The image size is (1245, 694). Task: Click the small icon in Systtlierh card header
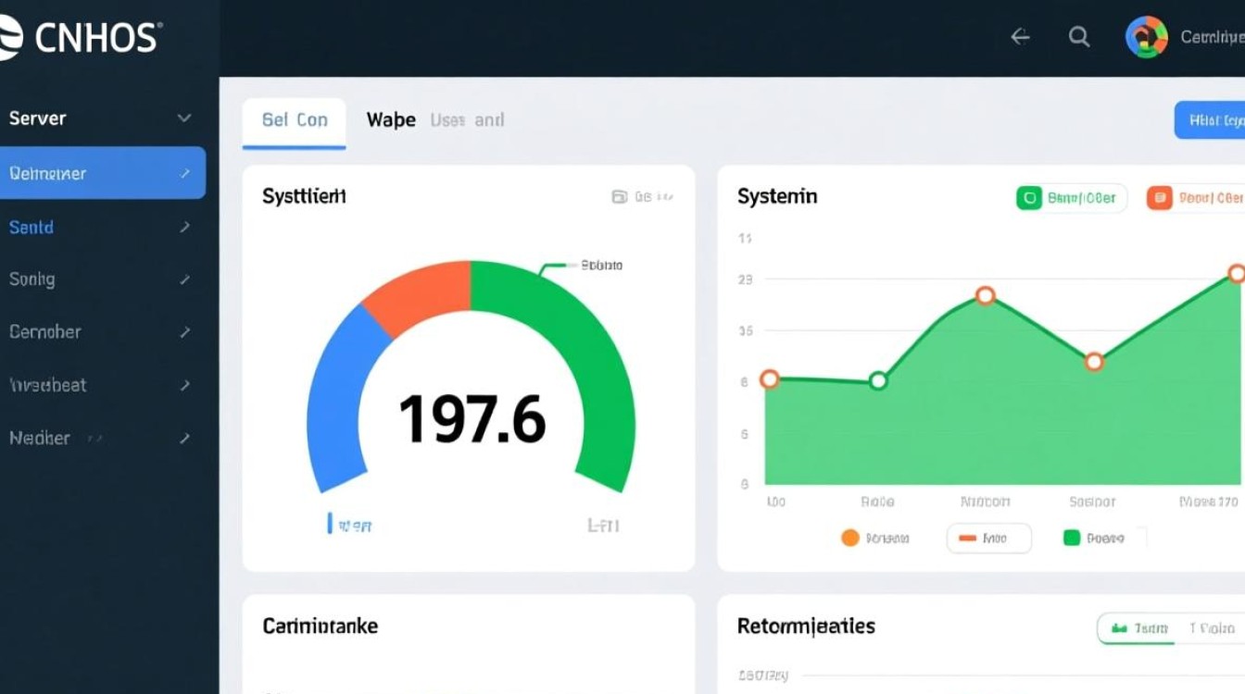tap(619, 196)
